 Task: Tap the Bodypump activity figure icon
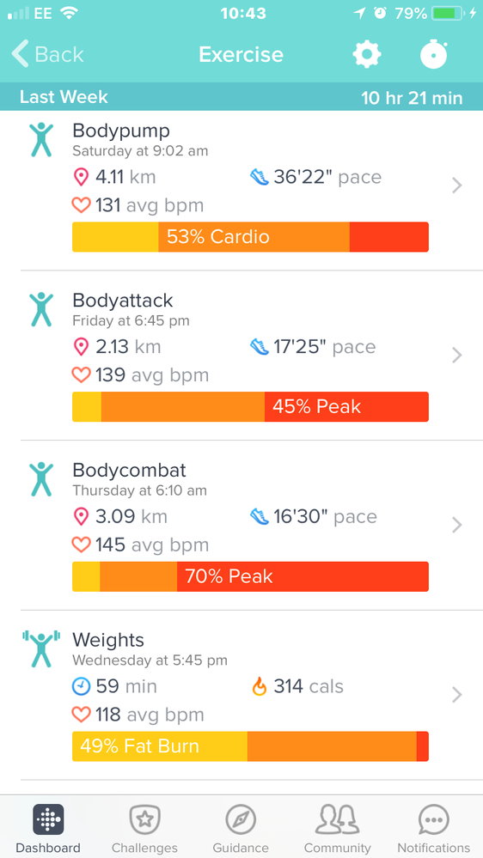[x=41, y=140]
